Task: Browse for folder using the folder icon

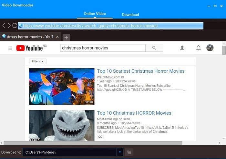Action: pos(129,152)
